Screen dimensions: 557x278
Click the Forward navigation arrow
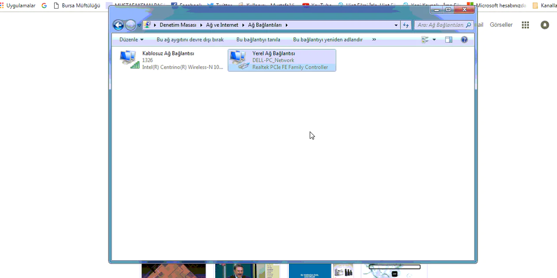pyautogui.click(x=131, y=25)
